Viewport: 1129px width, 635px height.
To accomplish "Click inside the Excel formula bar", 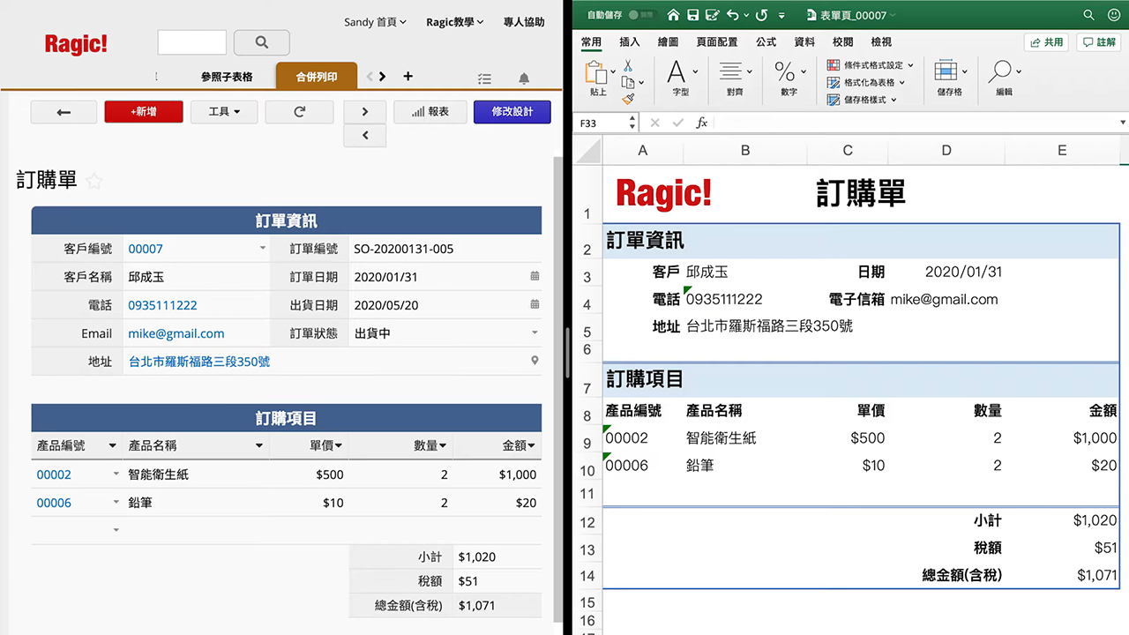I will pos(882,123).
